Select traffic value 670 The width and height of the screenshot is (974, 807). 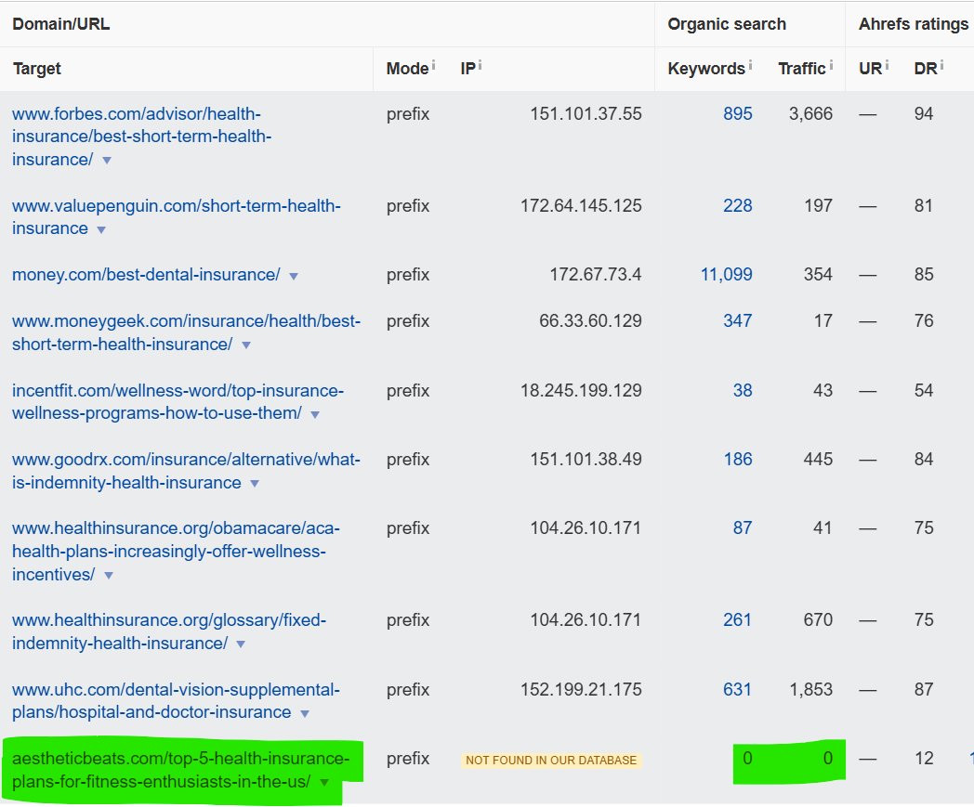coord(818,620)
